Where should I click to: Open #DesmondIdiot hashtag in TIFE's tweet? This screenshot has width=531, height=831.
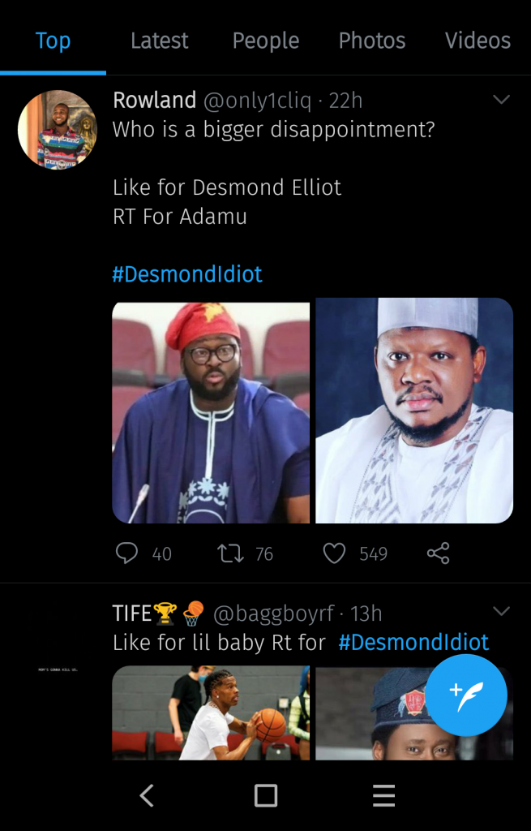(413, 643)
